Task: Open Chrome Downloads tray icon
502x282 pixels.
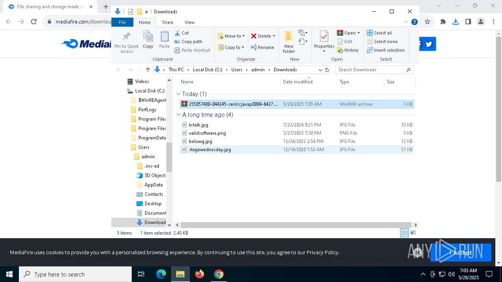Action: (456, 22)
